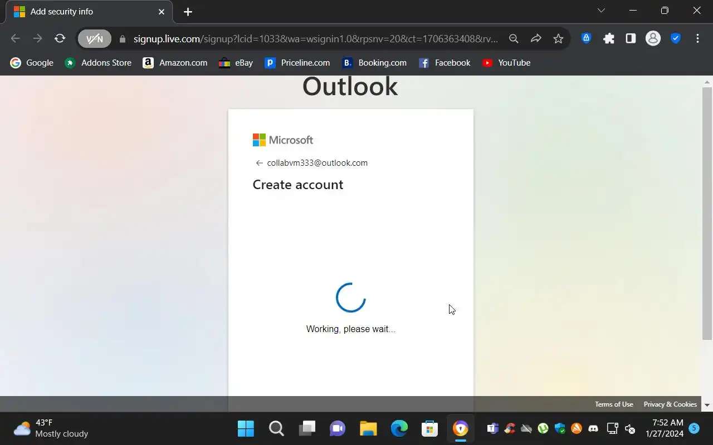This screenshot has width=713, height=445.
Task: Open Microsoft Store from taskbar
Action: click(x=429, y=428)
